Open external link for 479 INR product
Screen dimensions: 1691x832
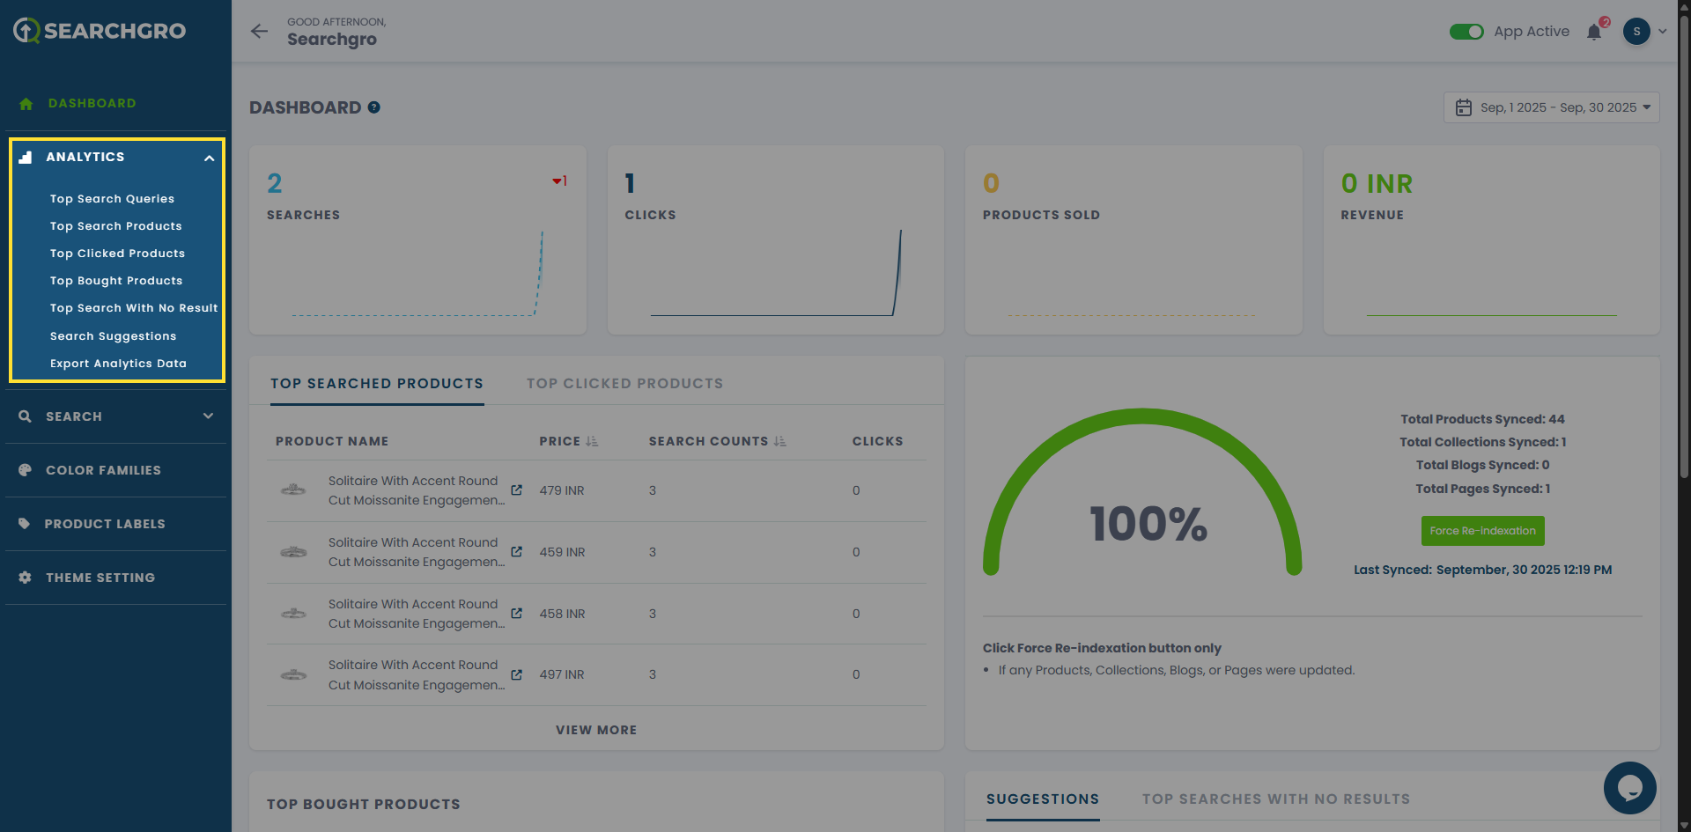pos(517,490)
